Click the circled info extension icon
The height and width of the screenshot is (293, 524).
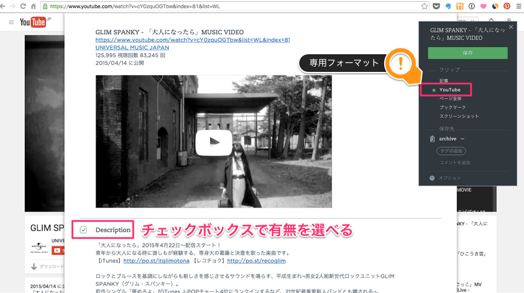click(471, 6)
